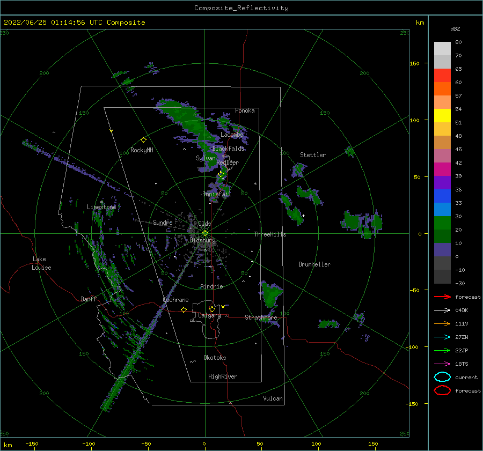
Task: Click the dBZ legend heading
Action: 455,28
